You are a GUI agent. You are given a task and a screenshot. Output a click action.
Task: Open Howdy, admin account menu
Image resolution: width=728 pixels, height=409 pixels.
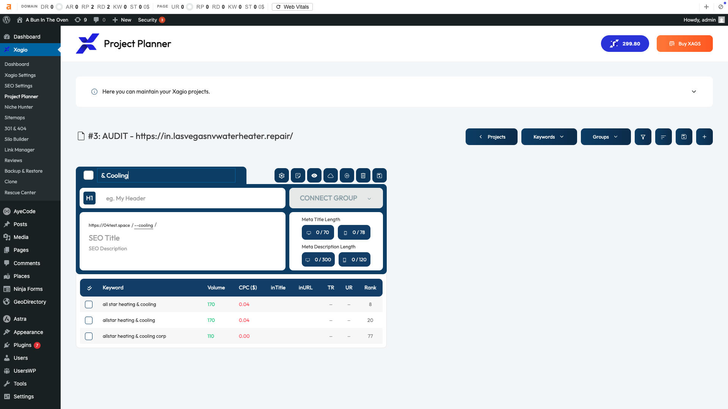704,20
